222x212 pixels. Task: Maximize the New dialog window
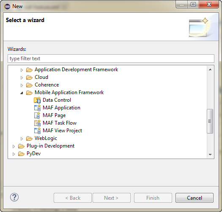193,4
